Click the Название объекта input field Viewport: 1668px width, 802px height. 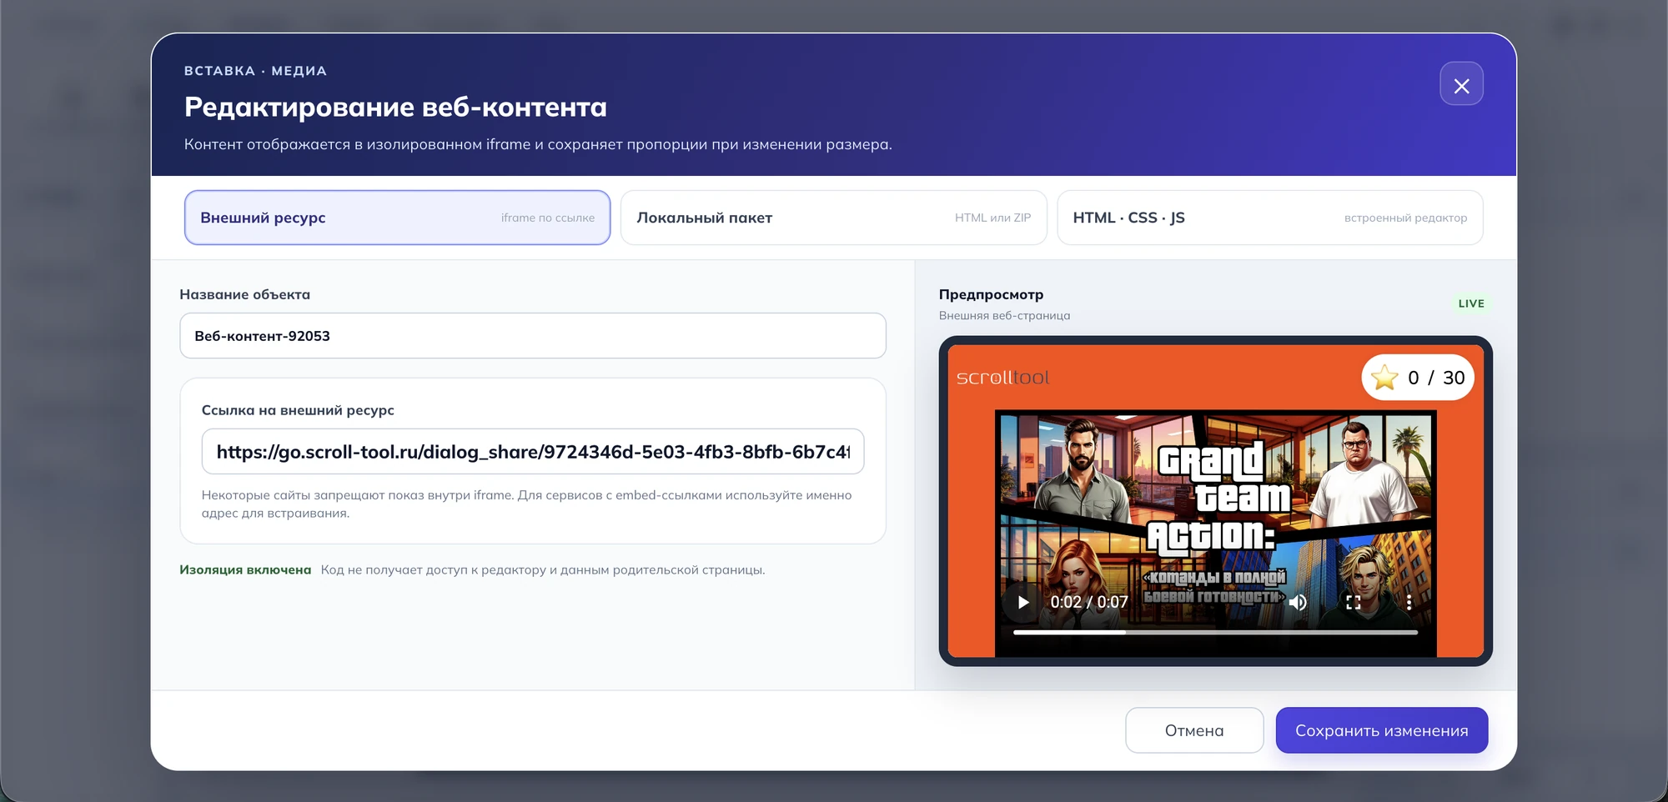pyautogui.click(x=533, y=336)
